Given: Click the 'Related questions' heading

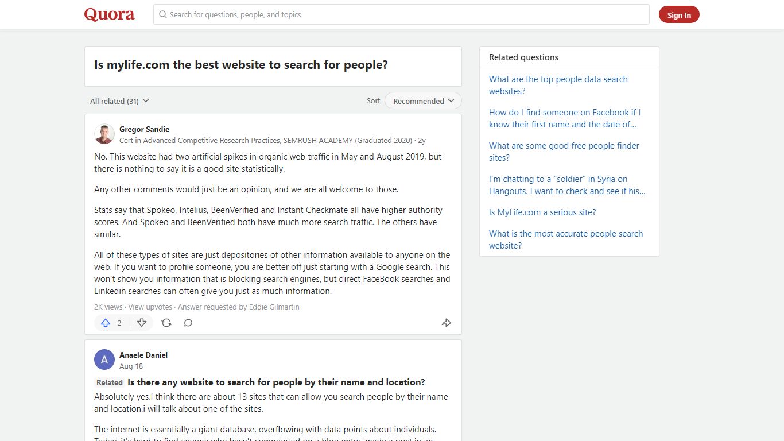Looking at the screenshot, I should (x=523, y=57).
